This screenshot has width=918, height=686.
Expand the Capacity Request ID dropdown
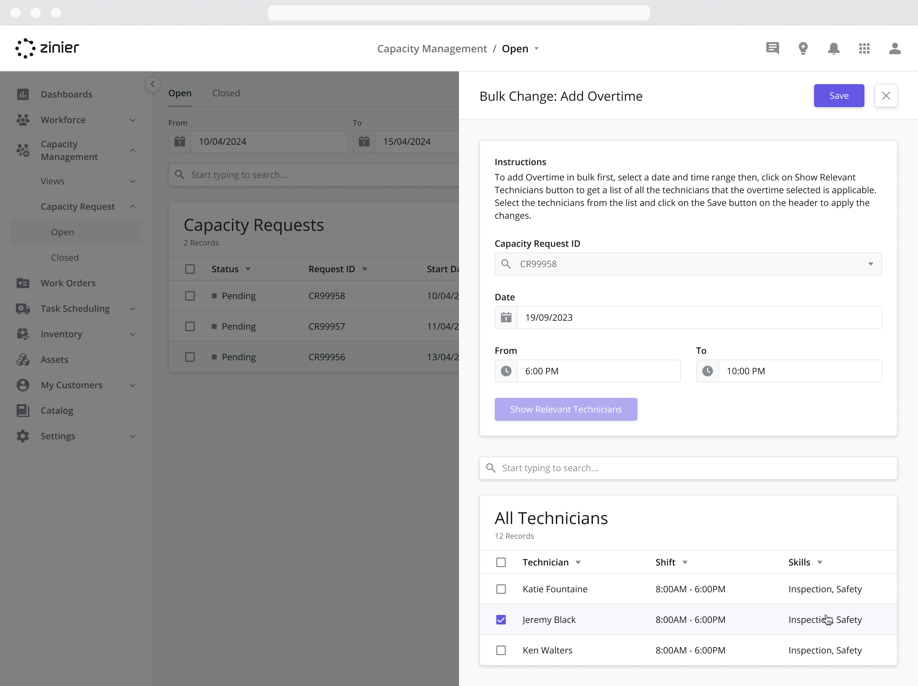(871, 264)
